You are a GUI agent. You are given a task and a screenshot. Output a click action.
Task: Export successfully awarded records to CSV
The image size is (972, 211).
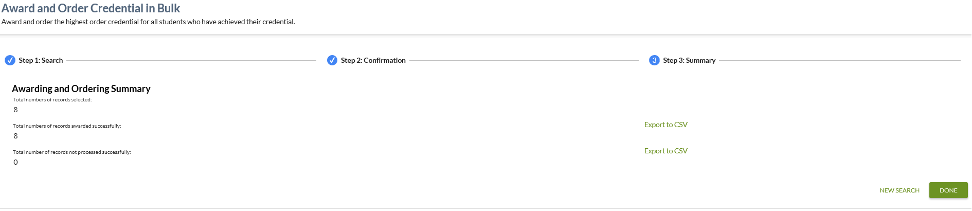[x=665, y=125]
